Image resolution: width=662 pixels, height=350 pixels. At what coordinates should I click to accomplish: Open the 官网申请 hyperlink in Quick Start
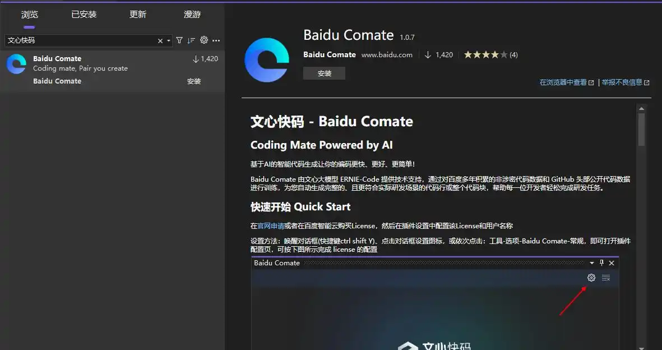point(271,226)
